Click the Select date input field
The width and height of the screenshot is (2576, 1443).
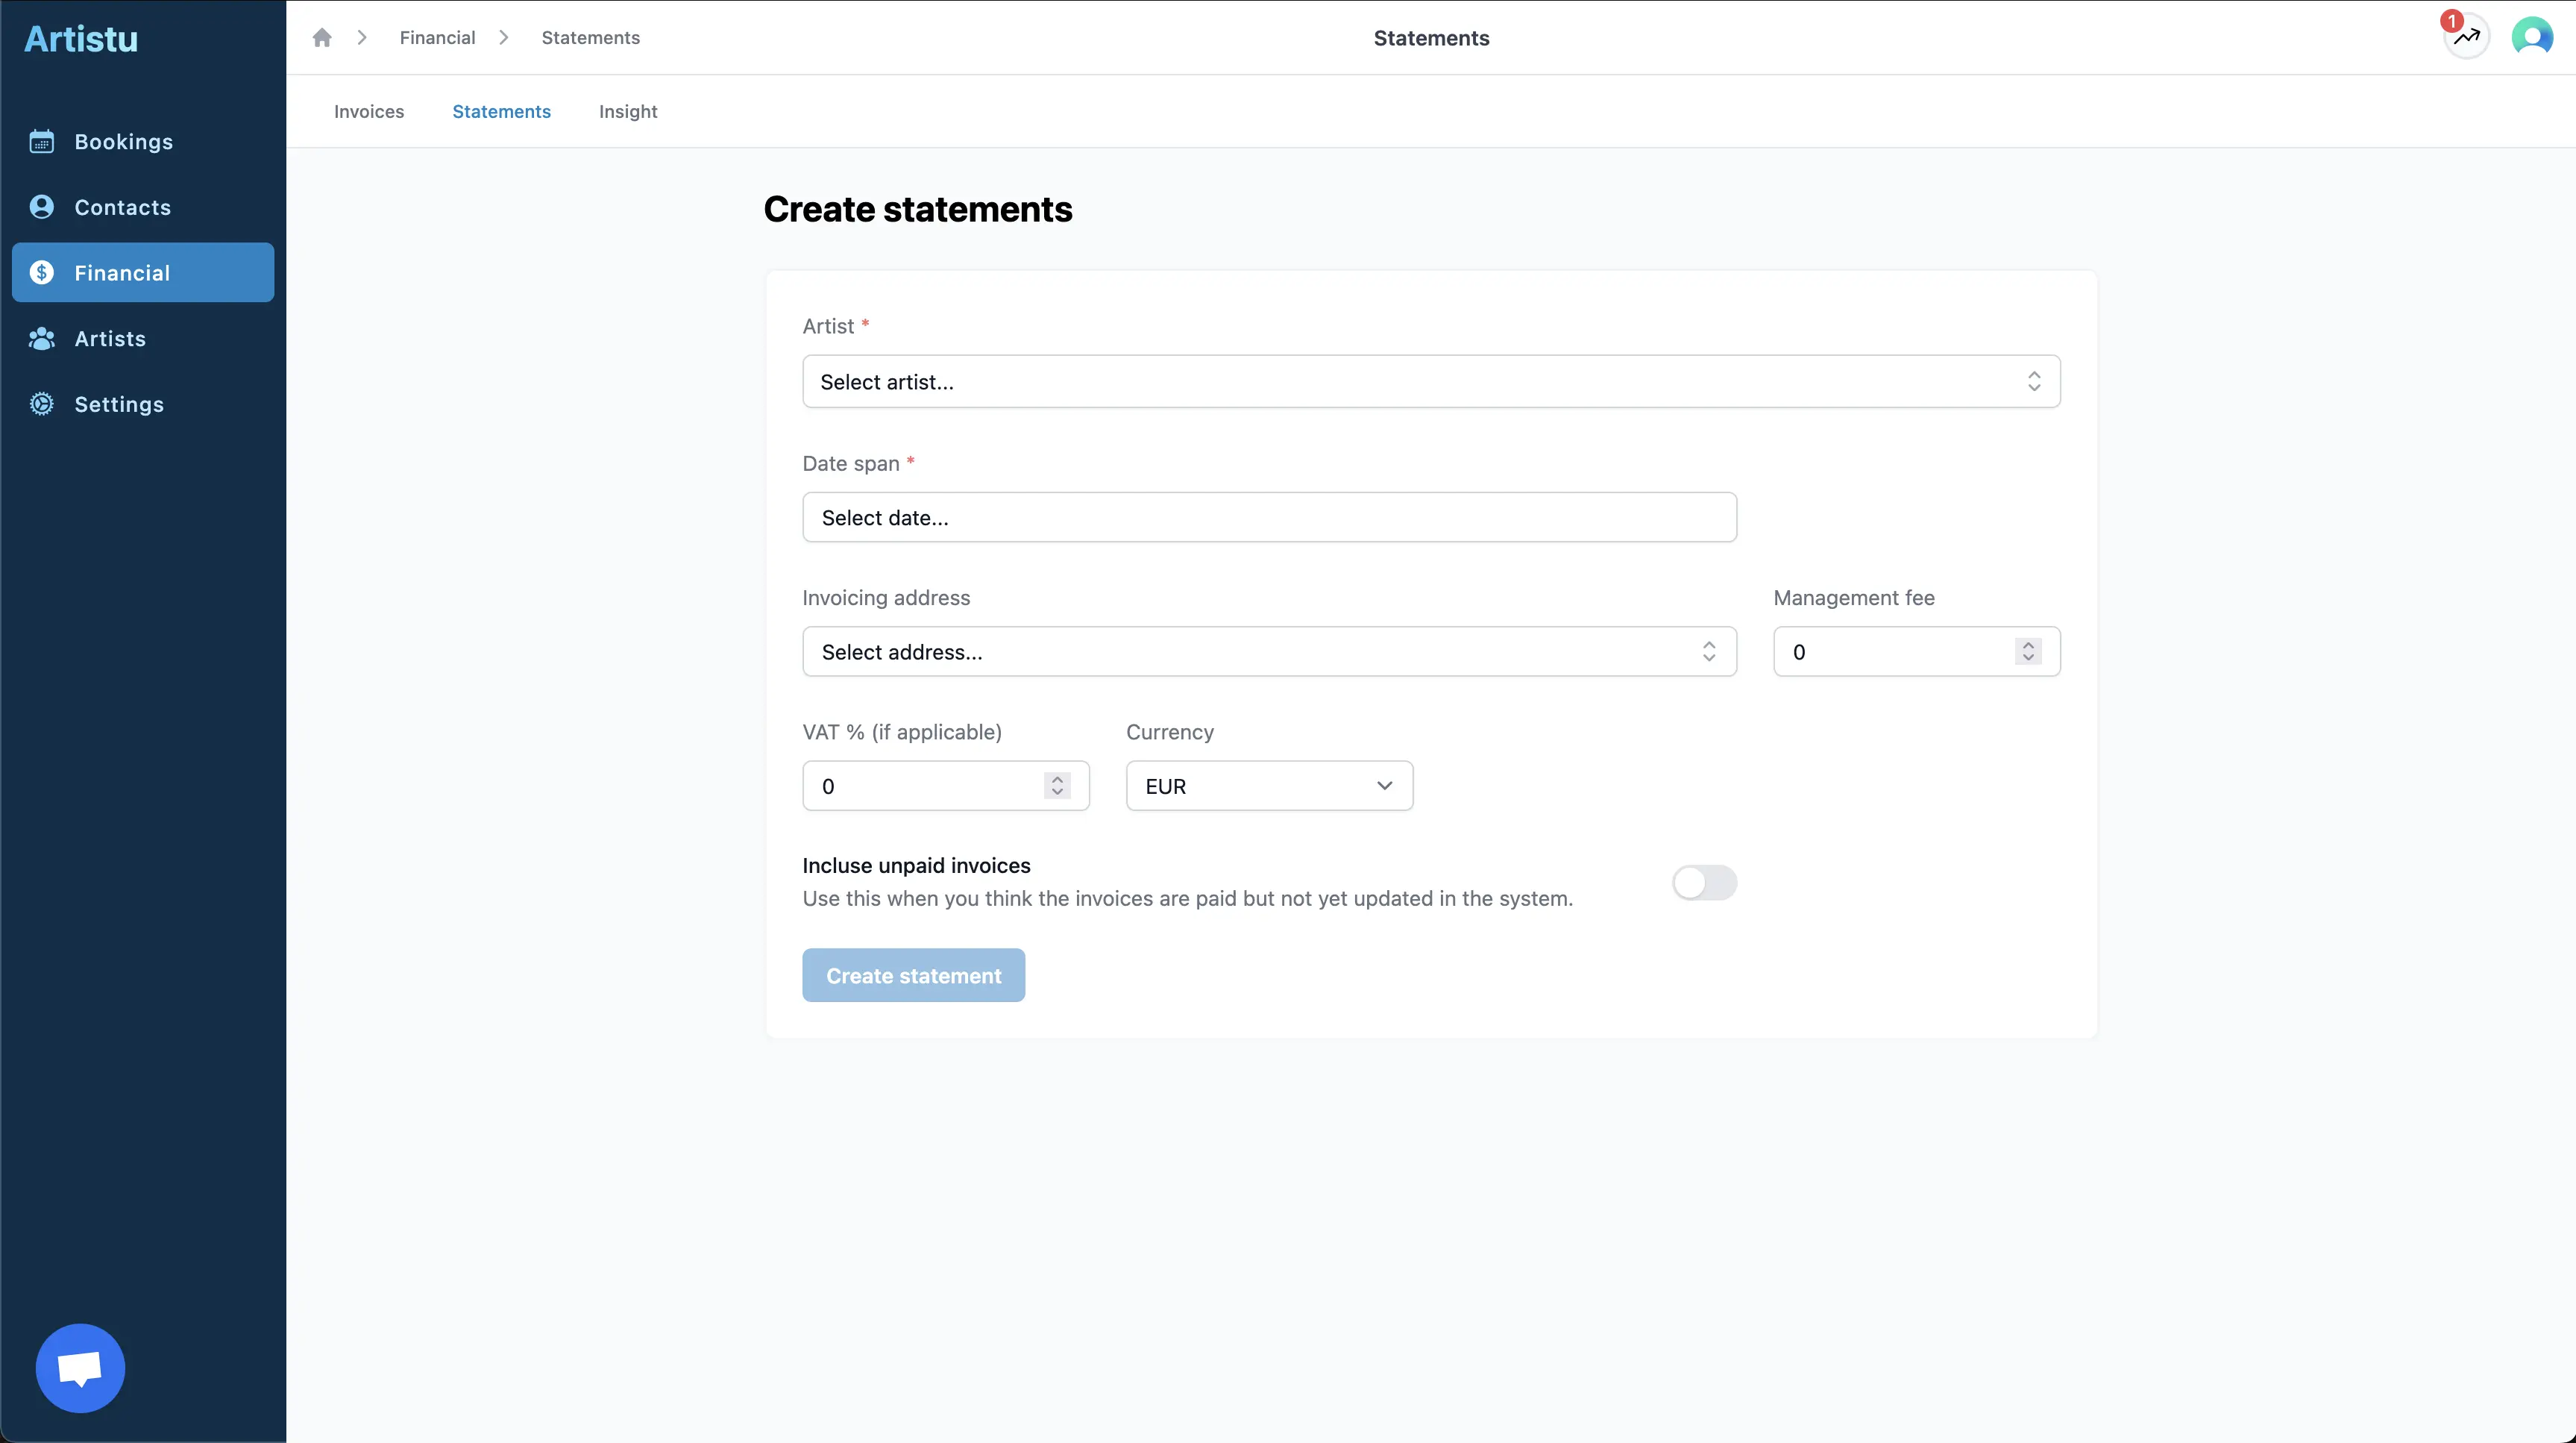(x=1268, y=517)
